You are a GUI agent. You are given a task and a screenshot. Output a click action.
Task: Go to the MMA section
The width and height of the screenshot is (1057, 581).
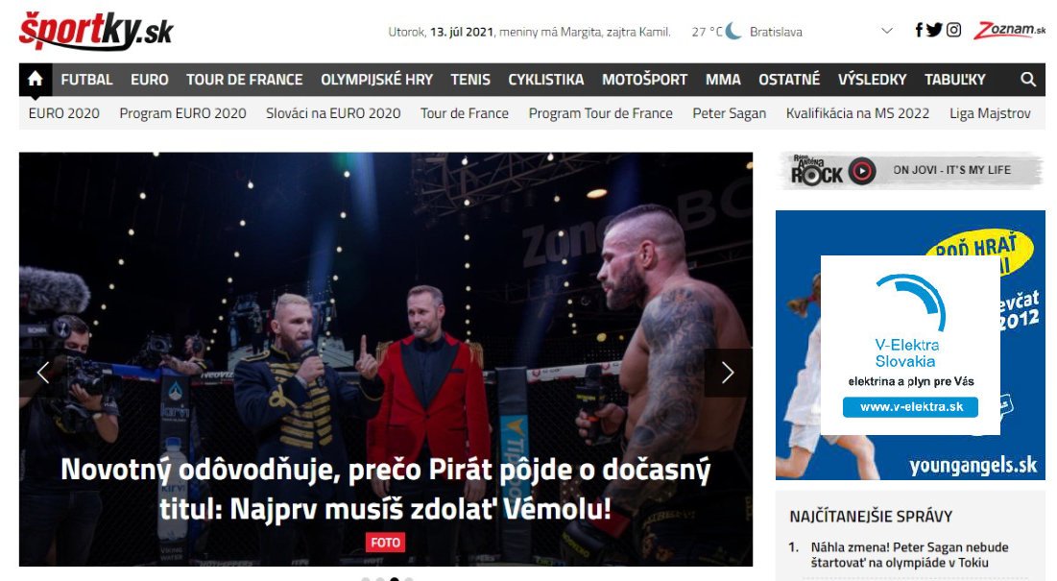click(723, 80)
